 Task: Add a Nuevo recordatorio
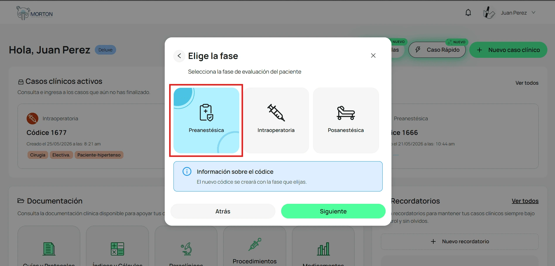click(460, 241)
